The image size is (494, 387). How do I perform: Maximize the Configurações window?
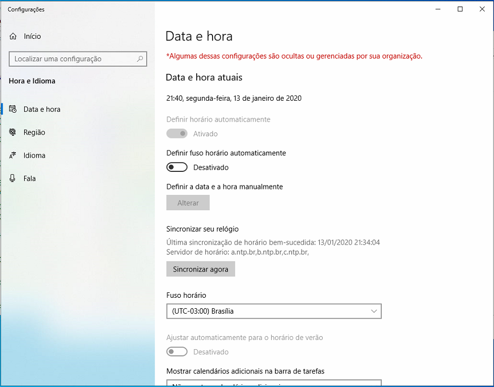460,9
